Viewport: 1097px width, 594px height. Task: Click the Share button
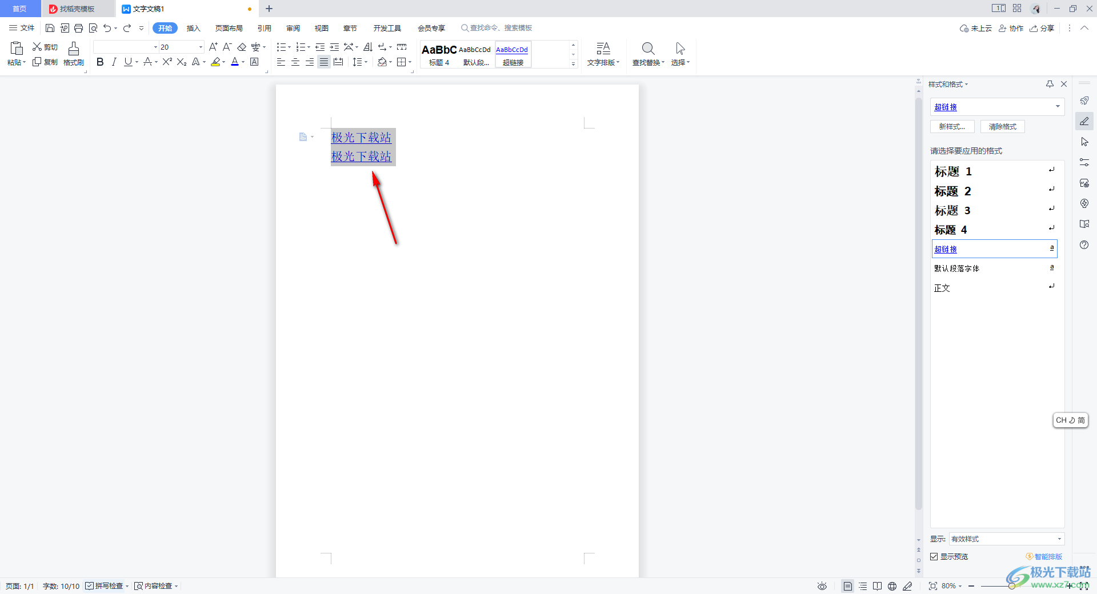pos(1042,28)
